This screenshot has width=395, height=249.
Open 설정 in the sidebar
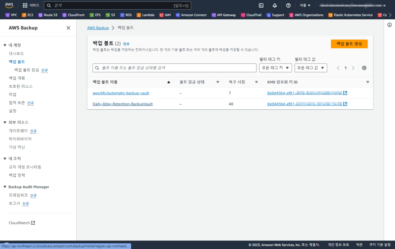coord(12,111)
